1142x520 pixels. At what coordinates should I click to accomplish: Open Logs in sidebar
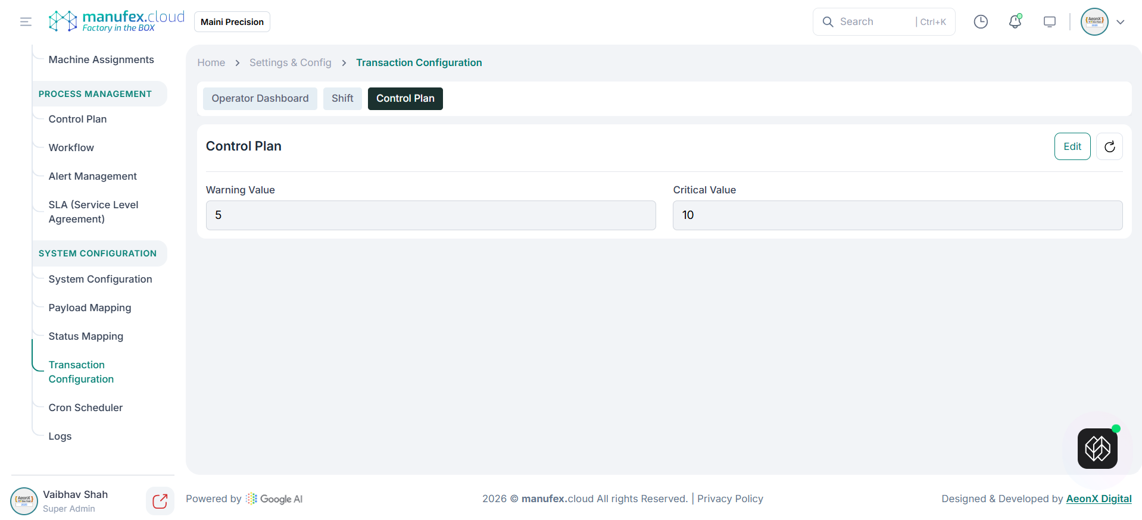[60, 436]
